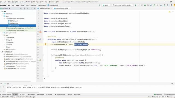Select MainActivity class in project tree
The width and height of the screenshot is (175, 98).
(x=14, y=23)
